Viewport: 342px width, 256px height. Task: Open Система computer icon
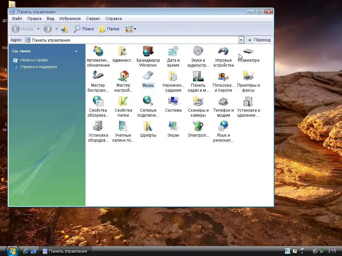pos(173,104)
